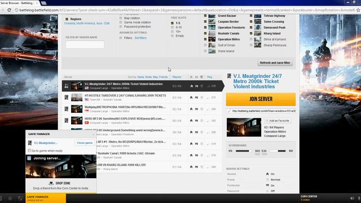This screenshot has width=361, height=203.
Task: Check the 6-10 free slots checkbox
Action: (172, 28)
